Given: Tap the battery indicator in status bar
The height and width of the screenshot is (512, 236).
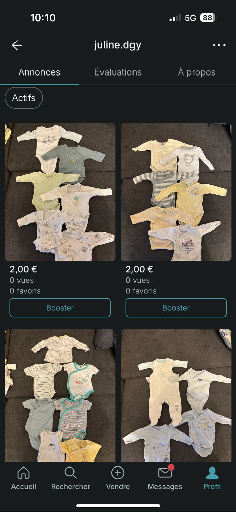Looking at the screenshot, I should (208, 18).
